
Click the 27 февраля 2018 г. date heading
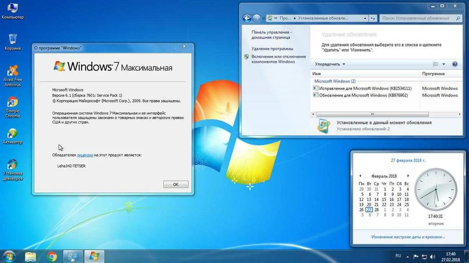[408, 160]
